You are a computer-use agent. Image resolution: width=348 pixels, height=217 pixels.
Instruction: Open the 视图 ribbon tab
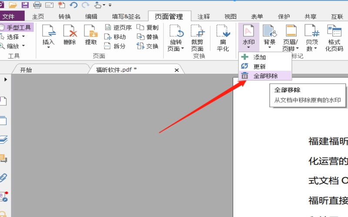[231, 16]
